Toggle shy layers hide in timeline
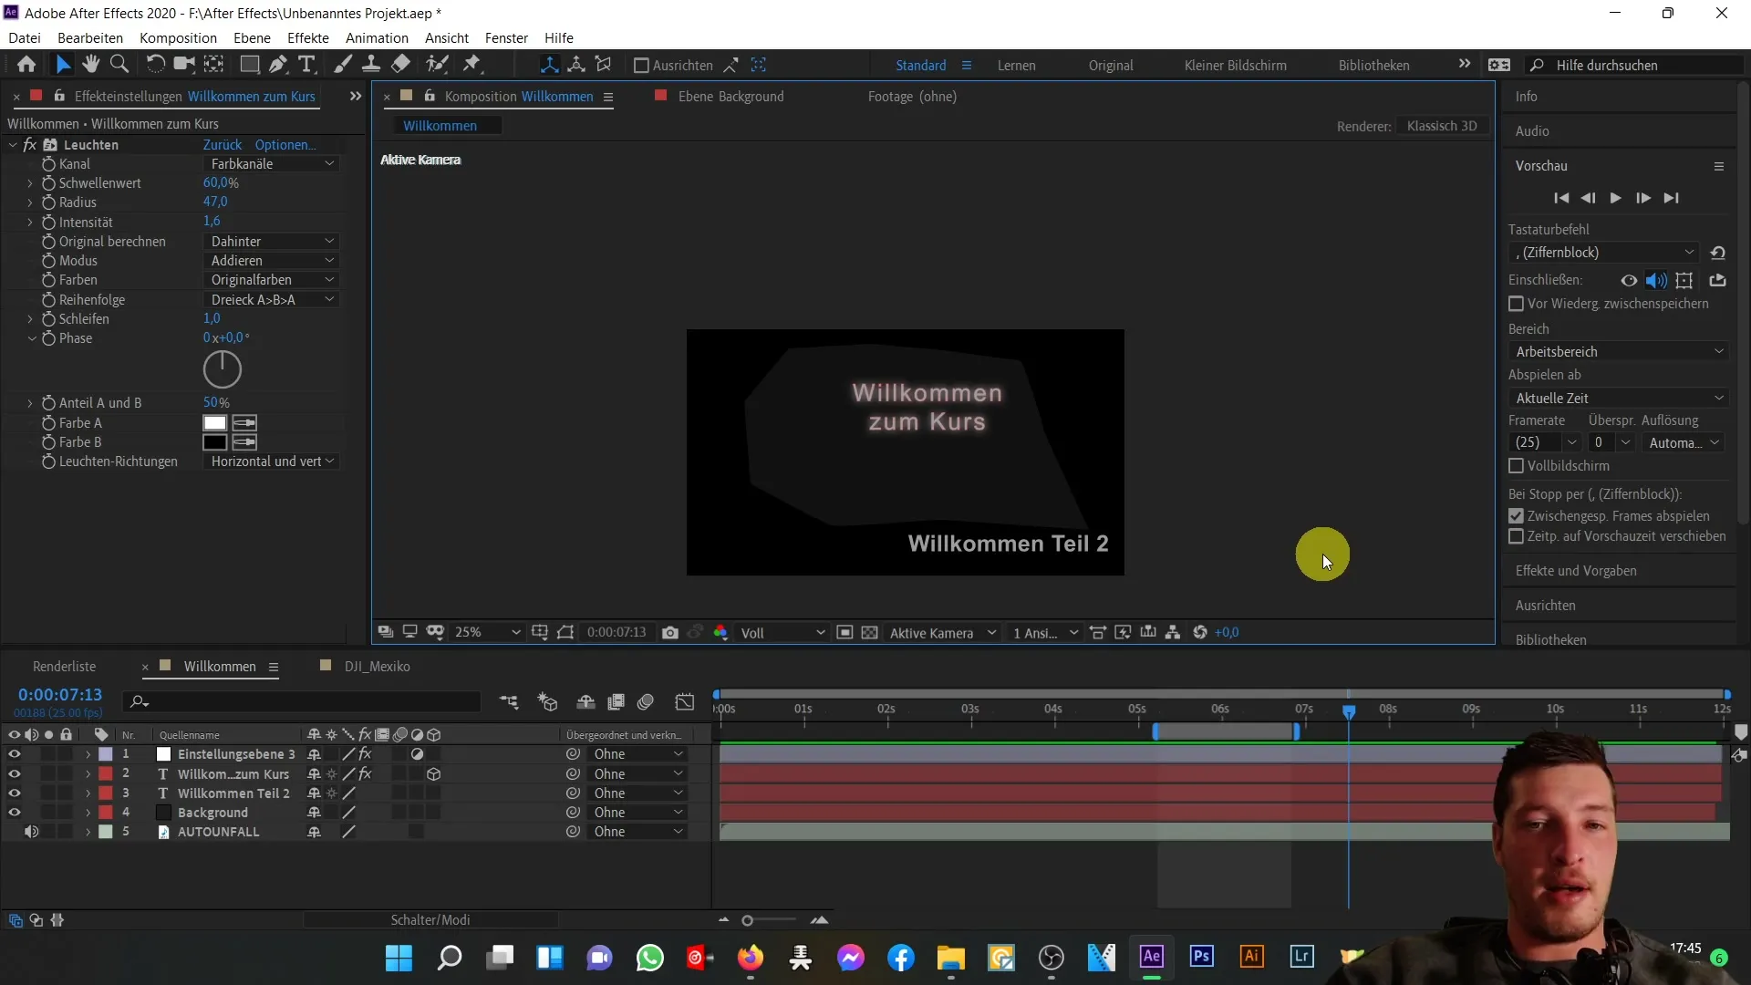The width and height of the screenshot is (1751, 985). tap(585, 701)
